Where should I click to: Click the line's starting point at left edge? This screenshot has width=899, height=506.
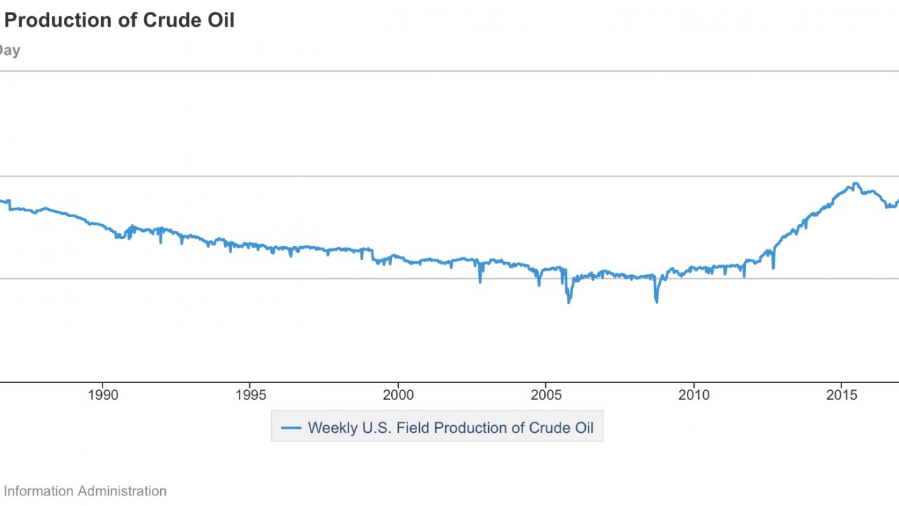click(x=2, y=201)
